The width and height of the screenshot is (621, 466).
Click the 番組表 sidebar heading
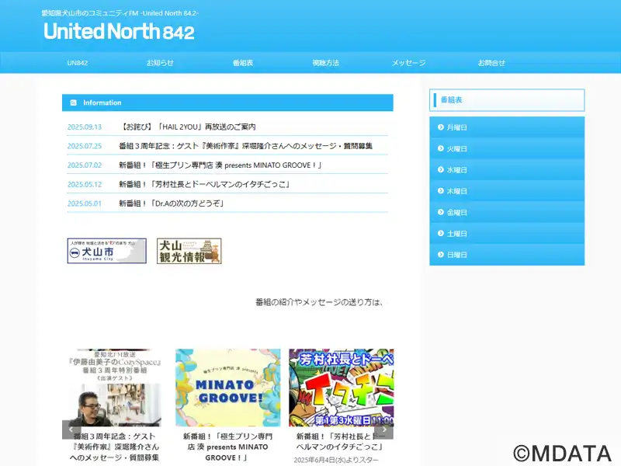click(x=507, y=100)
